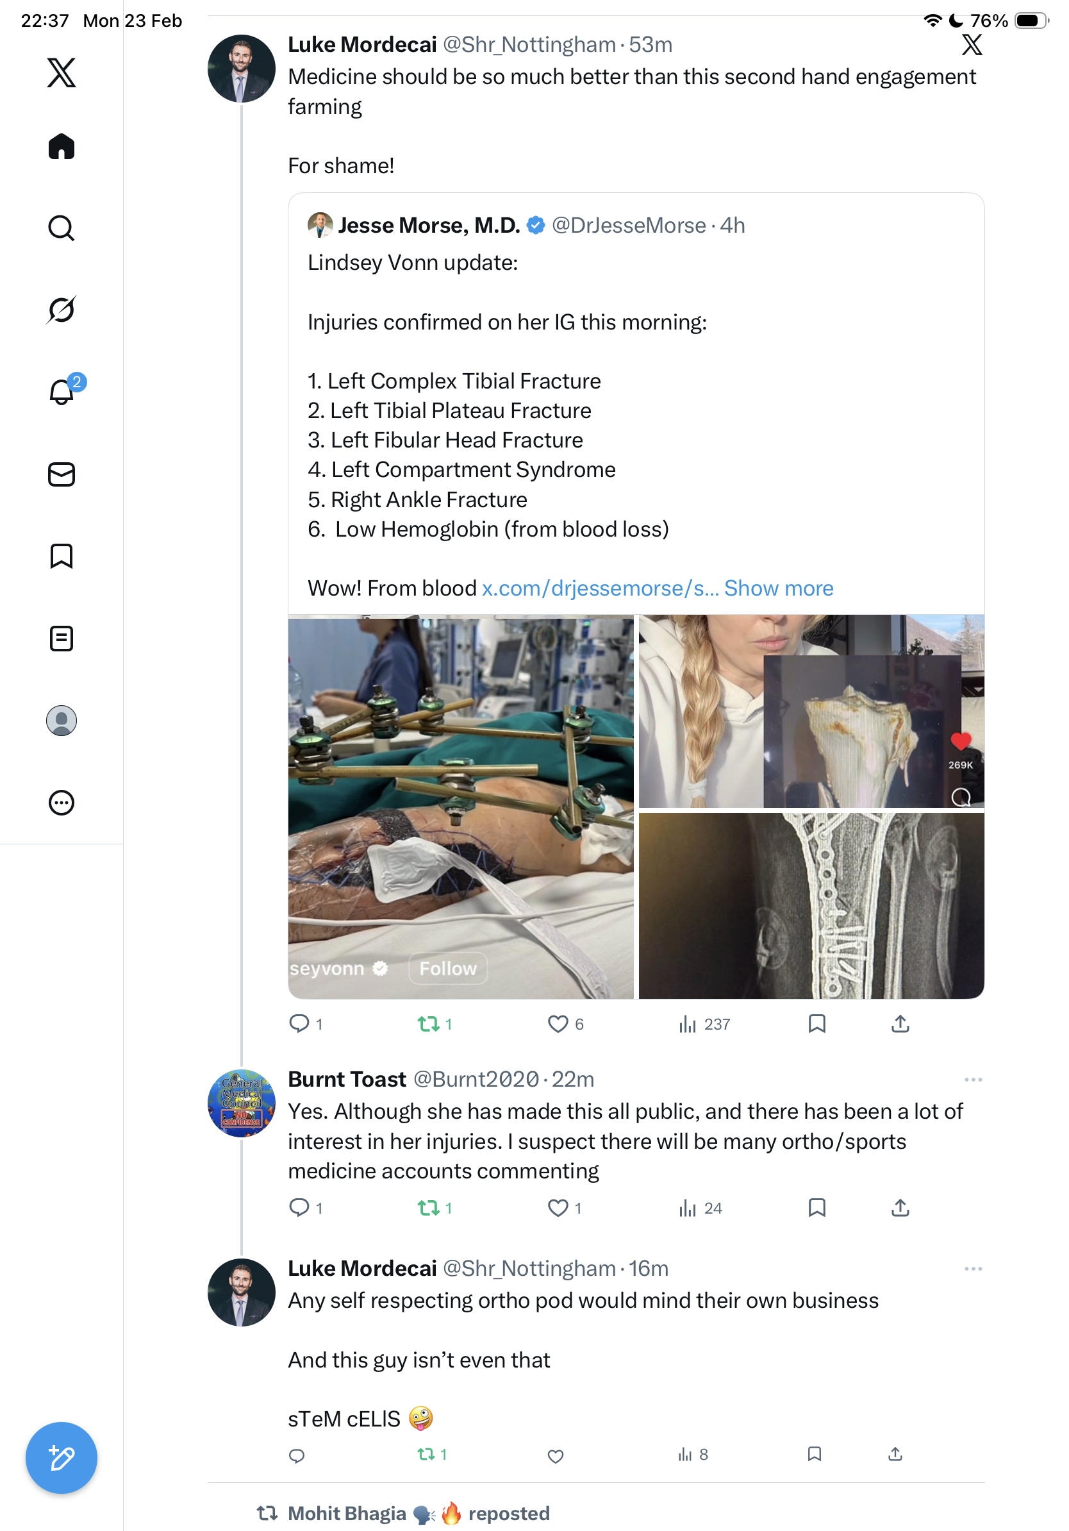Open the profile avatar icon in sidebar

pos(62,720)
